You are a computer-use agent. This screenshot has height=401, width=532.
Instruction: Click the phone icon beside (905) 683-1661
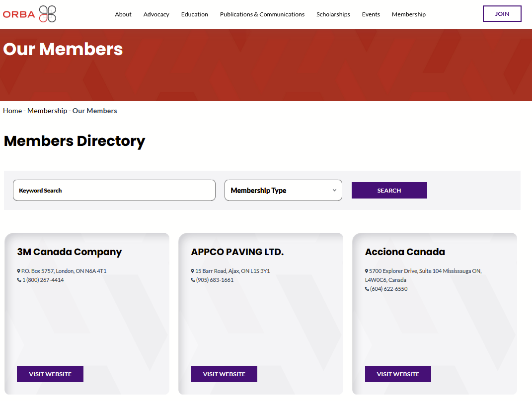pos(192,279)
